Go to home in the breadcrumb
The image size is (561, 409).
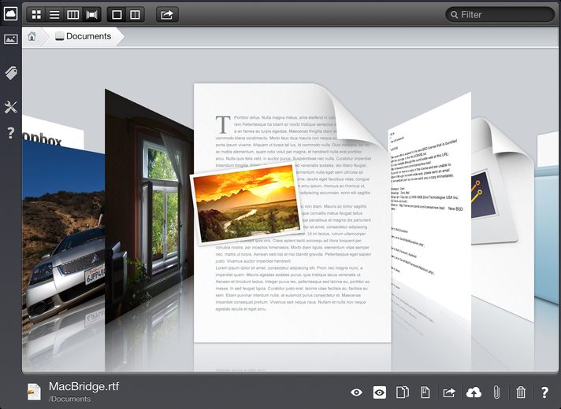point(32,36)
